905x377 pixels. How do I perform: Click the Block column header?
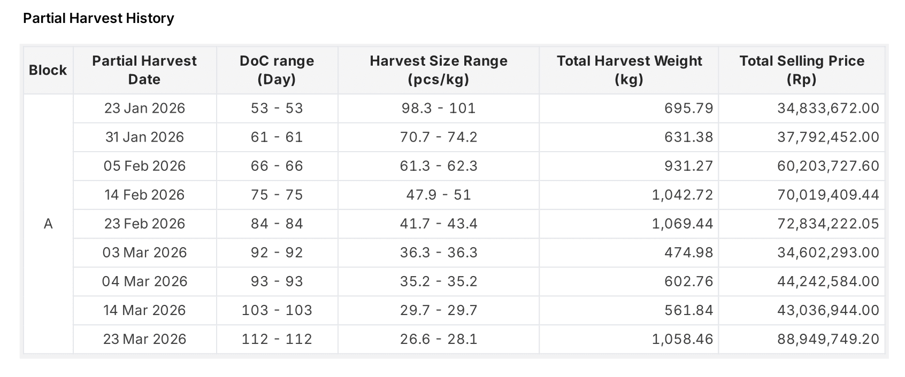[x=48, y=70]
